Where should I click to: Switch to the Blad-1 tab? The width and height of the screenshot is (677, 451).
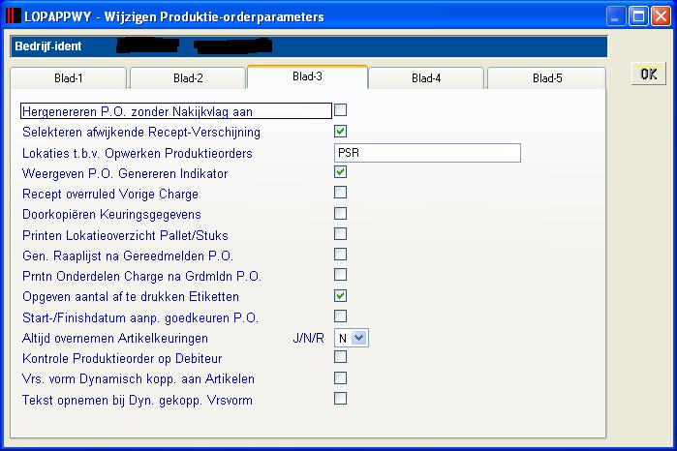click(68, 78)
